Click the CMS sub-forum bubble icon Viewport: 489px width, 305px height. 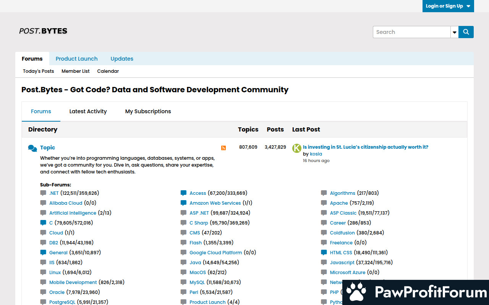click(183, 233)
